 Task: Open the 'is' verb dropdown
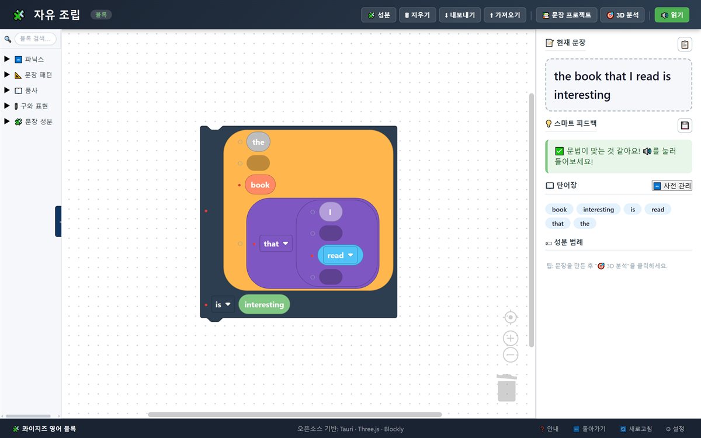(x=223, y=304)
